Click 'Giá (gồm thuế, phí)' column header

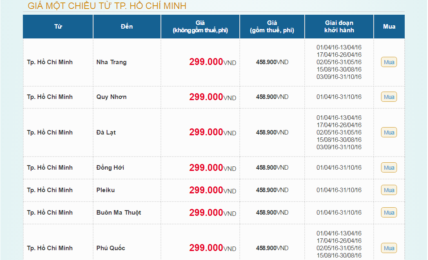[x=272, y=27]
